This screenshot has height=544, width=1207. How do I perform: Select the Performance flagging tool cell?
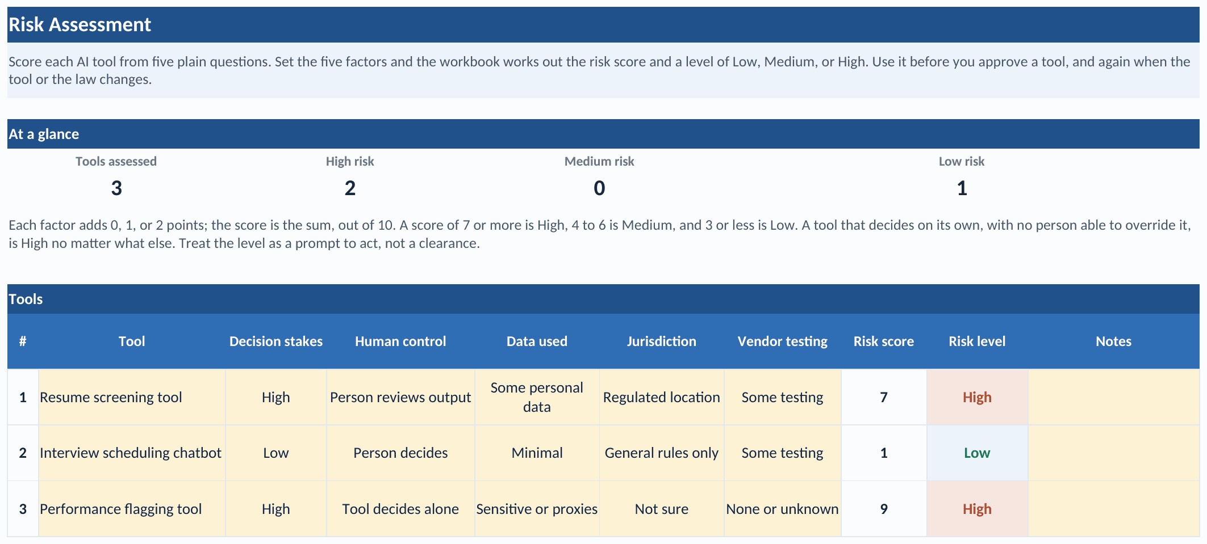point(132,509)
